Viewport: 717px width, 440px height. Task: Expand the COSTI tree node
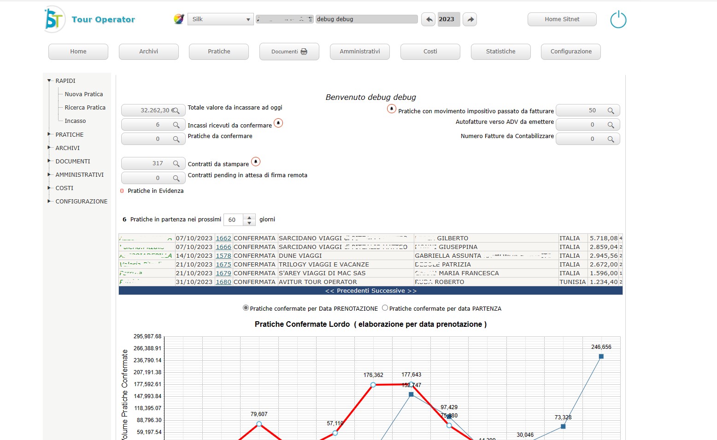coord(49,188)
